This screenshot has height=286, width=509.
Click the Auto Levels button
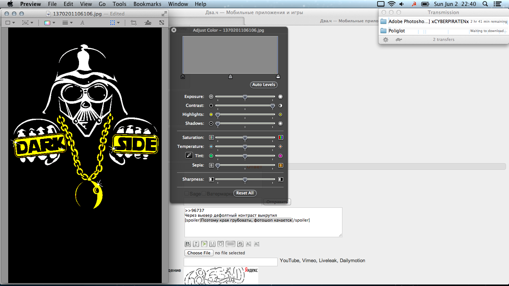click(264, 85)
